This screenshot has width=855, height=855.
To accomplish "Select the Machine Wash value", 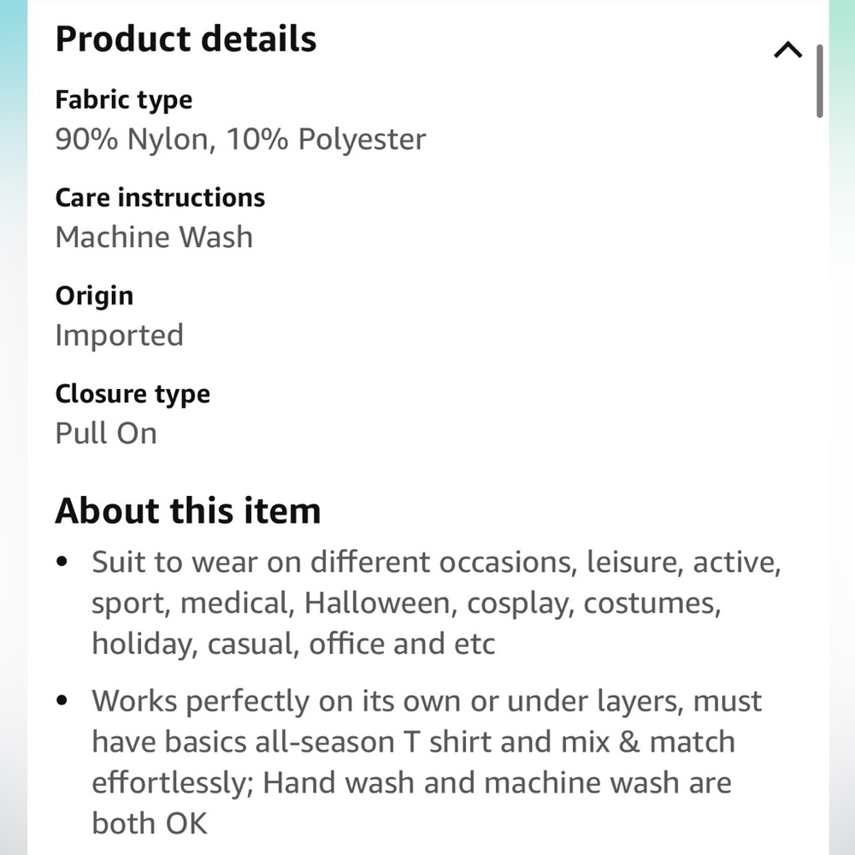I will (x=154, y=237).
